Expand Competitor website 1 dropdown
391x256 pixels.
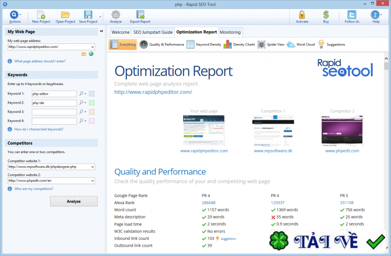(92, 167)
